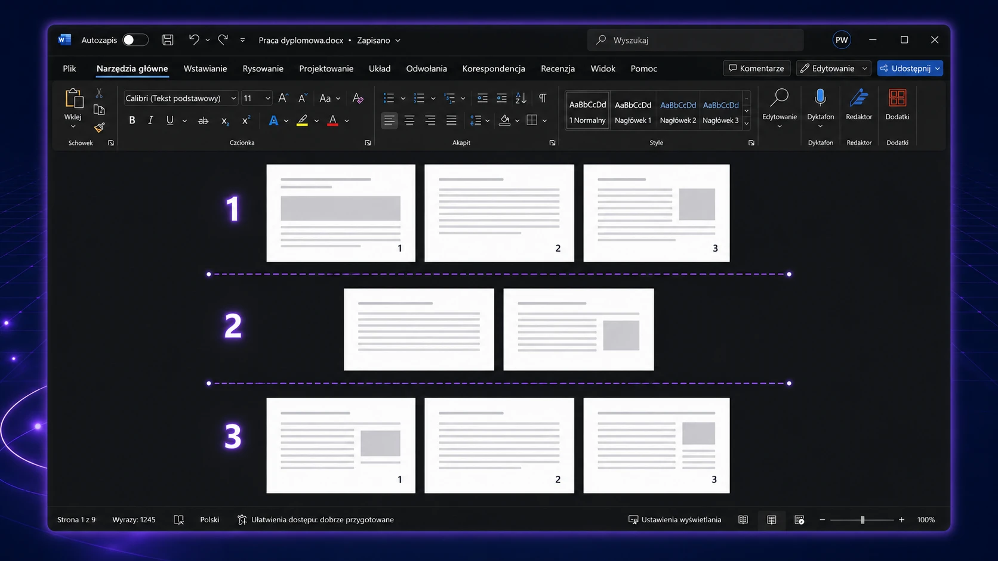The height and width of the screenshot is (561, 998).
Task: Open the Dyktafon microphone icon
Action: coord(820,98)
